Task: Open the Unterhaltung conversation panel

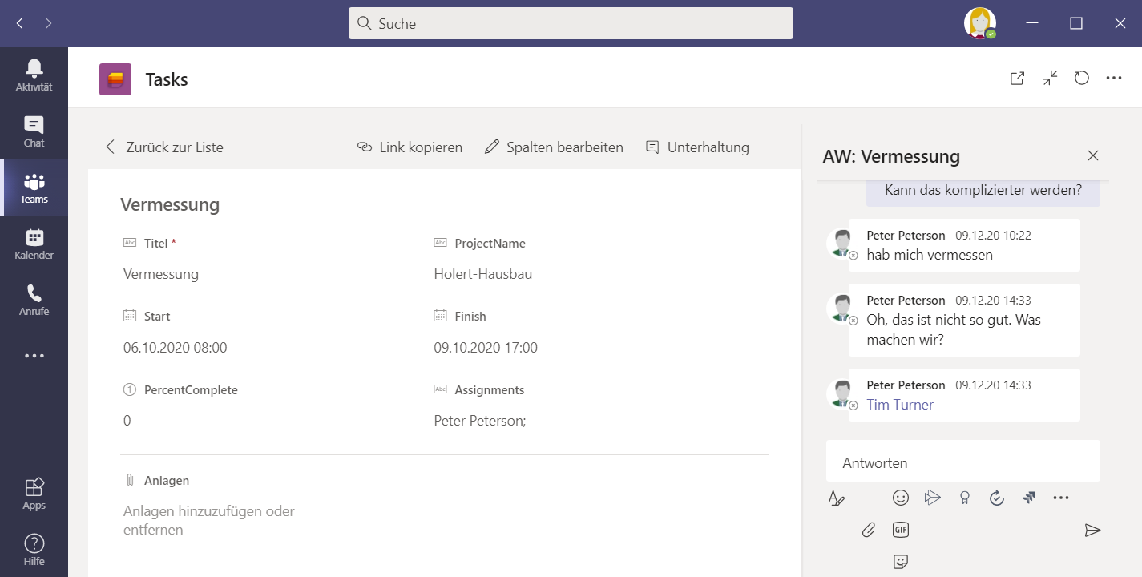Action: tap(698, 147)
